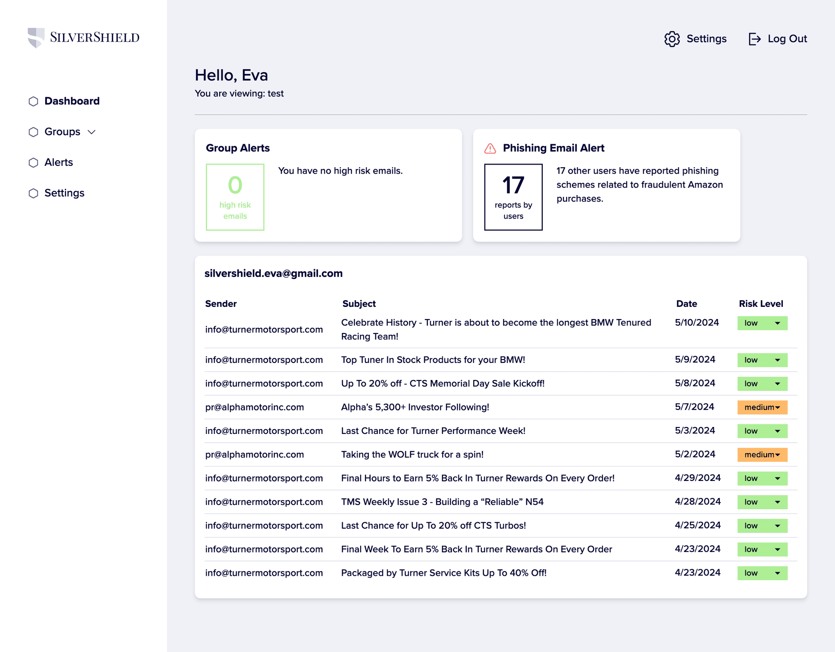Click sender info@turnermotorsport.com on 5/8/2024 row
The height and width of the screenshot is (652, 835).
pyautogui.click(x=264, y=384)
